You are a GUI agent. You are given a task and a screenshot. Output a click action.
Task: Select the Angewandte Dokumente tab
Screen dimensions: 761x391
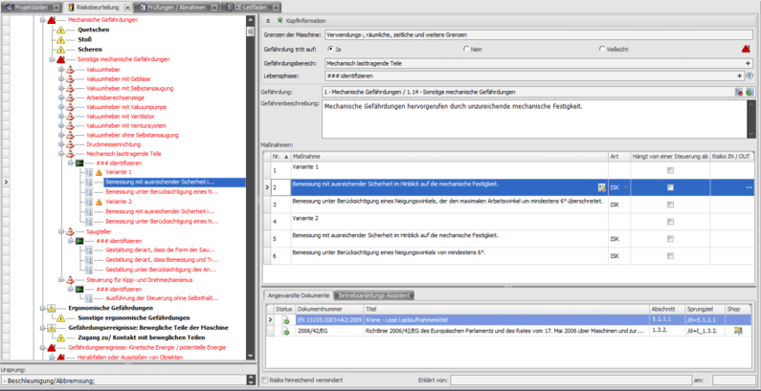(x=299, y=295)
